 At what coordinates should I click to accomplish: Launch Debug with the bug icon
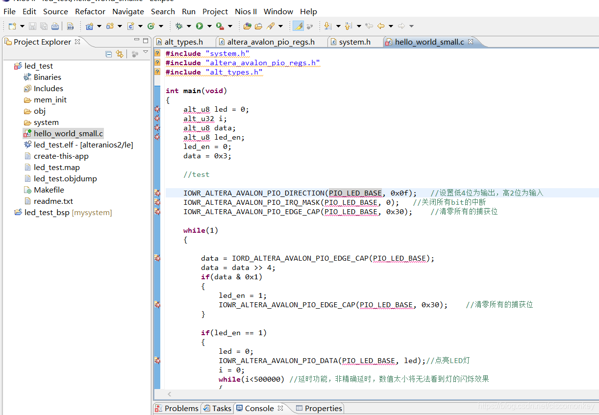point(179,26)
